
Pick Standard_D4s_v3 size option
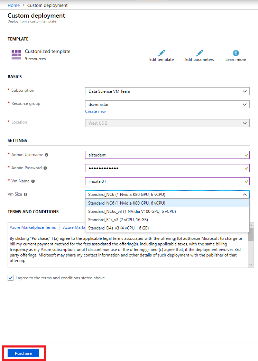(118, 228)
